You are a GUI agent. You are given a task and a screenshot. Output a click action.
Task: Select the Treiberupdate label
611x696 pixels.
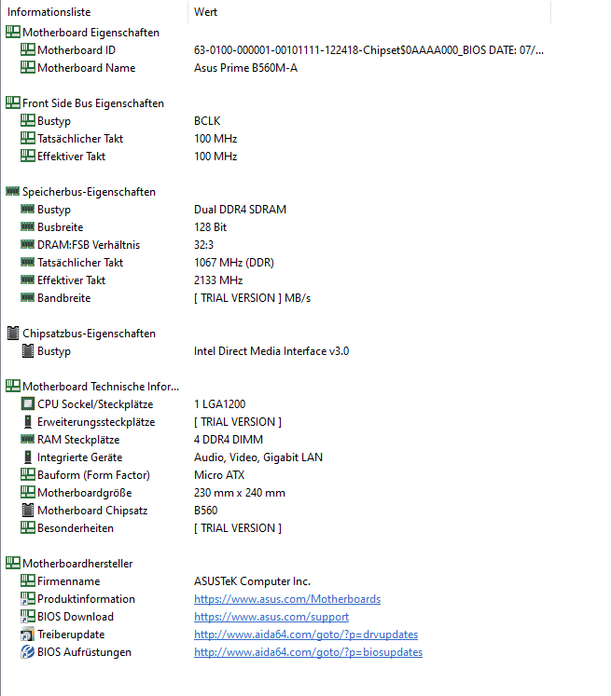[x=71, y=635]
